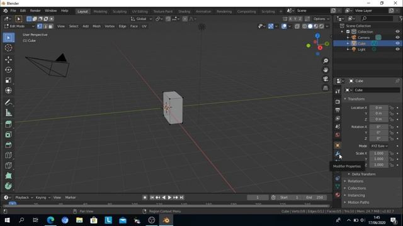Image resolution: width=403 pixels, height=226 pixels.
Task: Open Output Properties tab
Action: click(338, 110)
